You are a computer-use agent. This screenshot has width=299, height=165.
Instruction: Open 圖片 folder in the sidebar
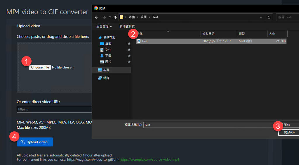tap(108, 62)
